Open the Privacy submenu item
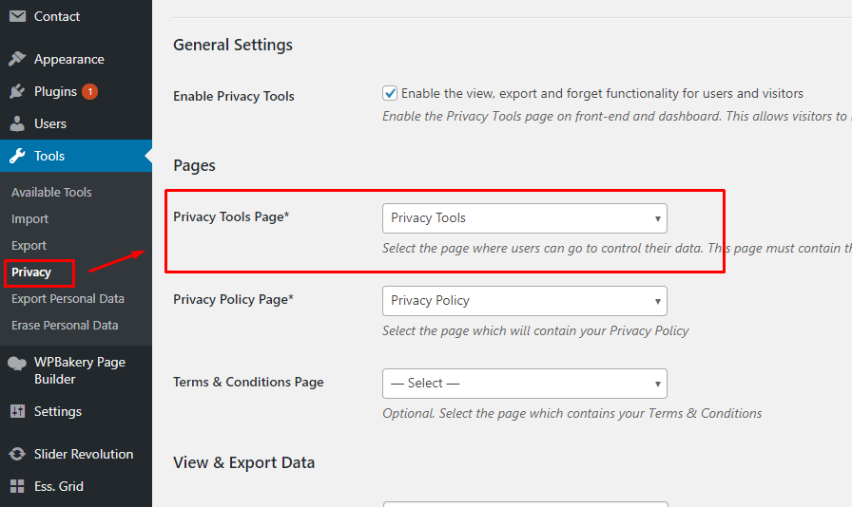Image resolution: width=852 pixels, height=507 pixels. tap(31, 272)
